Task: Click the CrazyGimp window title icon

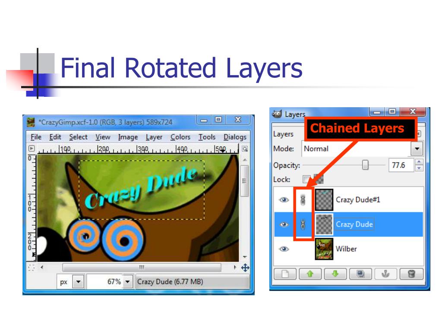Action: click(x=31, y=122)
